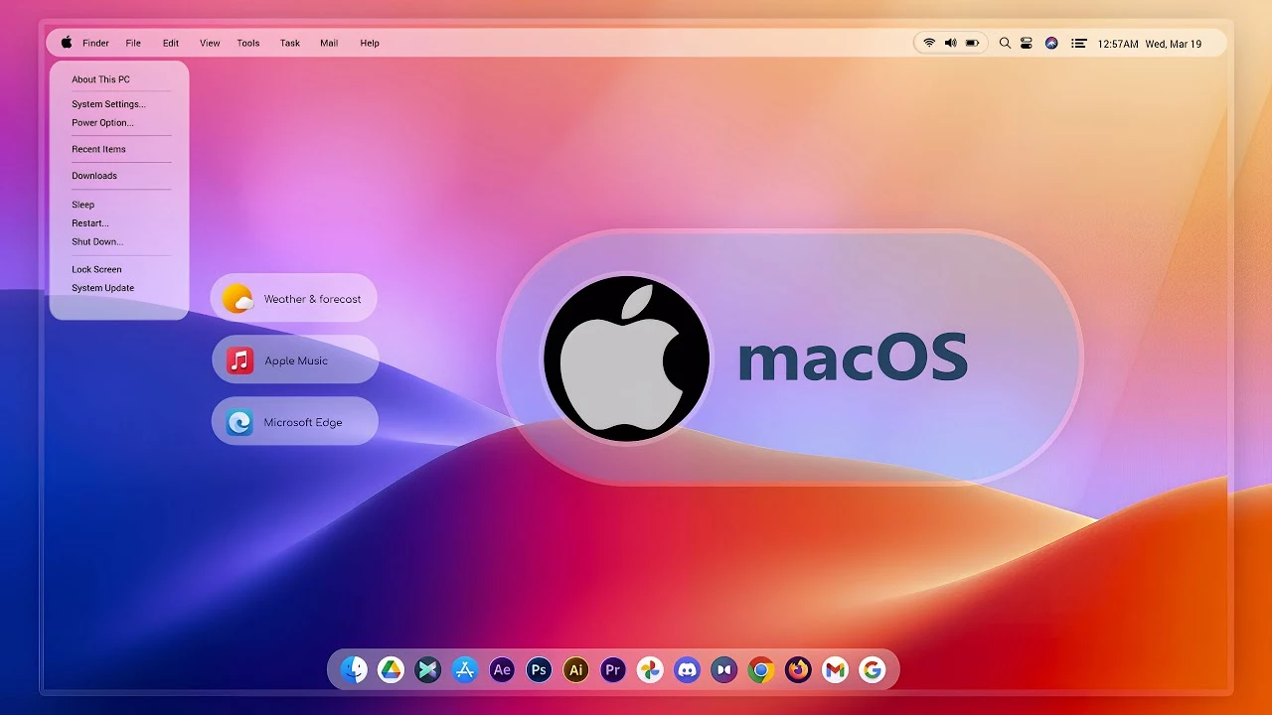1272x715 pixels.
Task: Launch Adobe Premiere Pro from dock
Action: point(613,670)
